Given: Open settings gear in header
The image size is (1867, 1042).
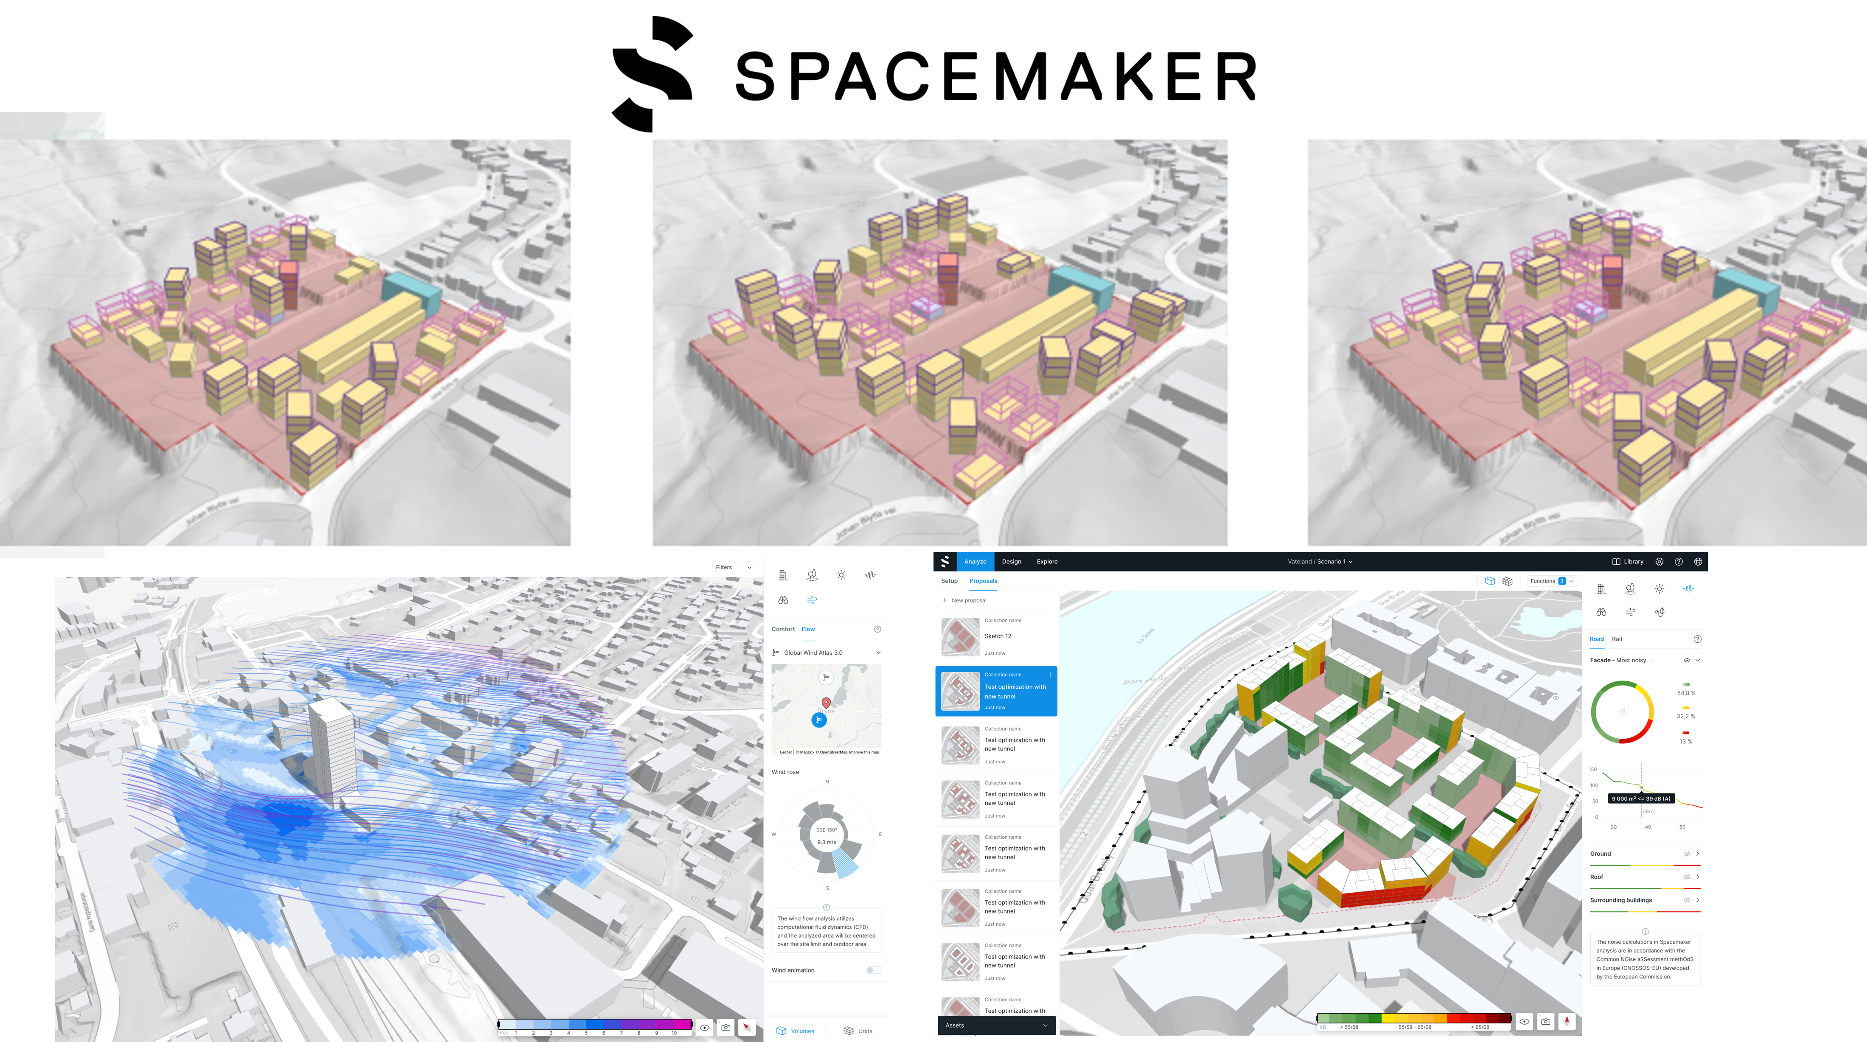Looking at the screenshot, I should [1659, 562].
